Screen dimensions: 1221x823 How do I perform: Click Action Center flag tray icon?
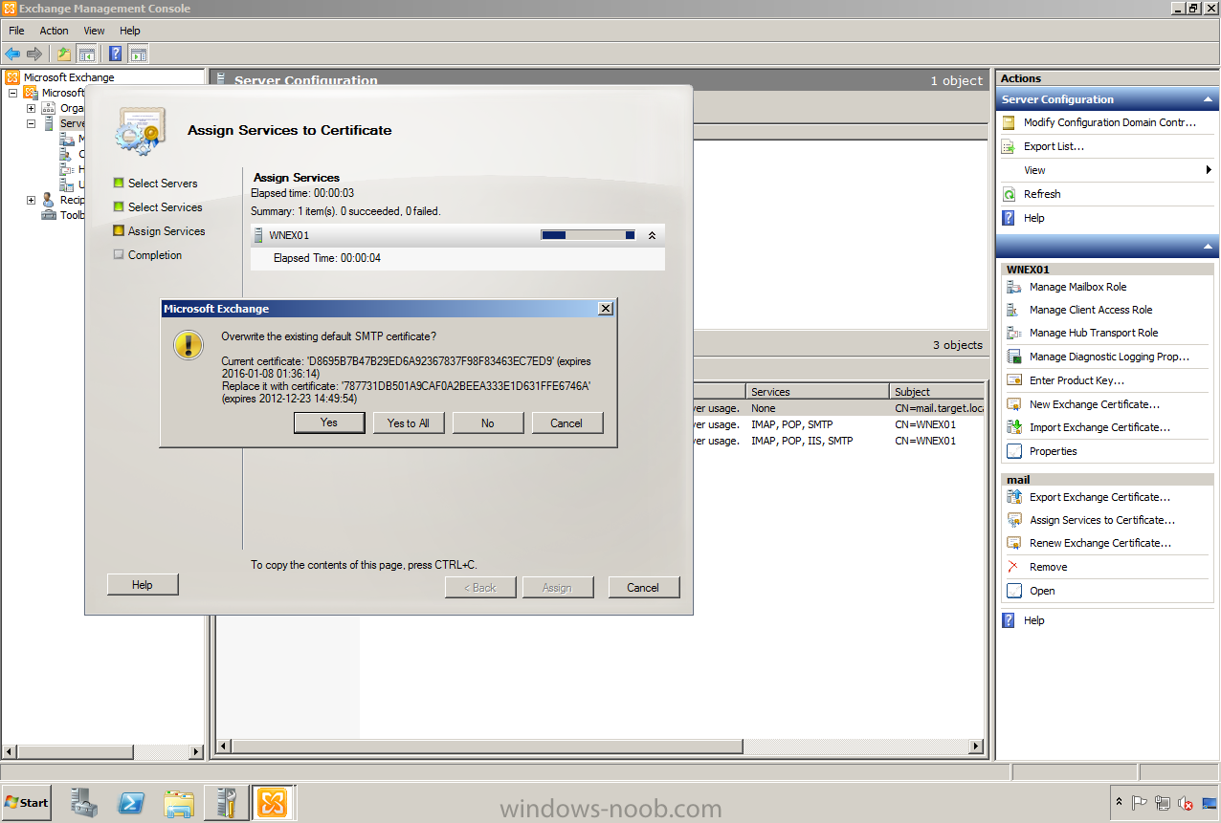pos(1141,803)
